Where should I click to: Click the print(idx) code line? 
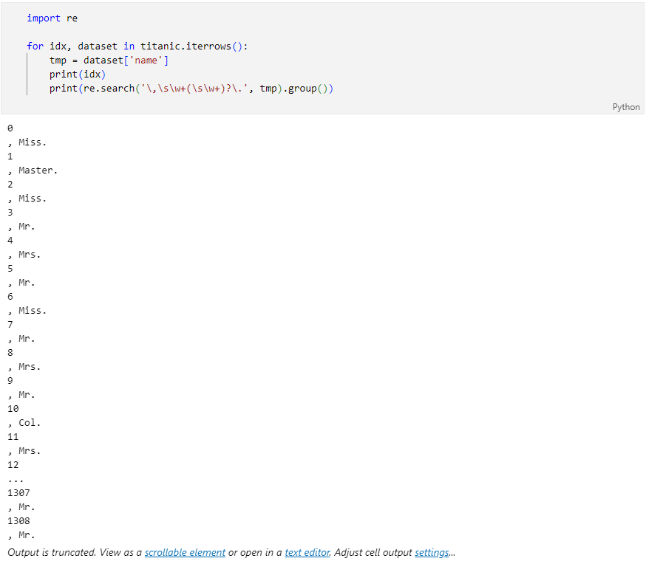[78, 74]
